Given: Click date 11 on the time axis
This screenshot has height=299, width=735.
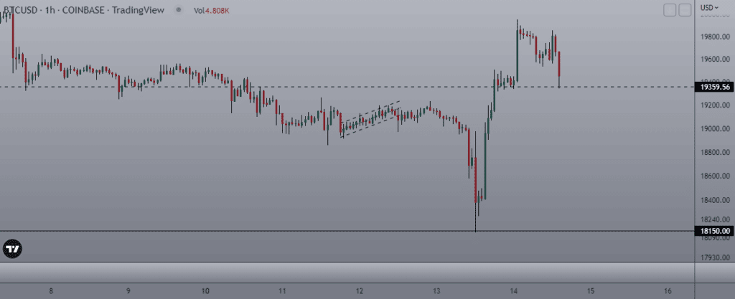Looking at the screenshot, I should 282,290.
